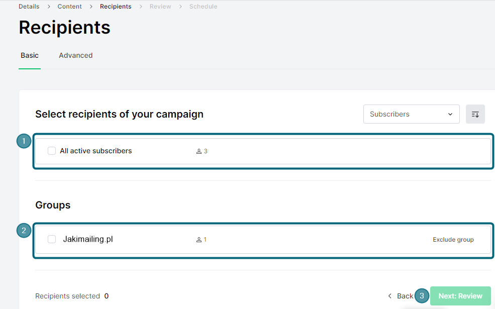Switch to the Advanced tab

[76, 55]
